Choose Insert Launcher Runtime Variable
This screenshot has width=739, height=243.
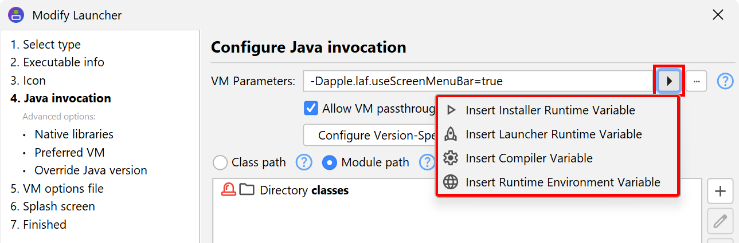553,134
